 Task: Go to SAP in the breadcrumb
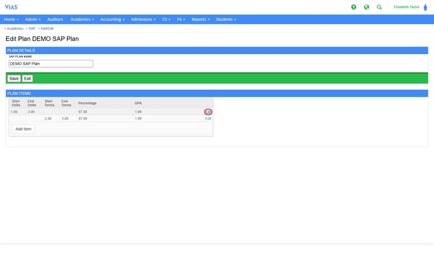[x=32, y=28]
